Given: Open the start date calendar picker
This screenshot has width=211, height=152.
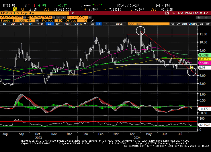Looking at the screenshot, I should pyautogui.click(x=24, y=17).
